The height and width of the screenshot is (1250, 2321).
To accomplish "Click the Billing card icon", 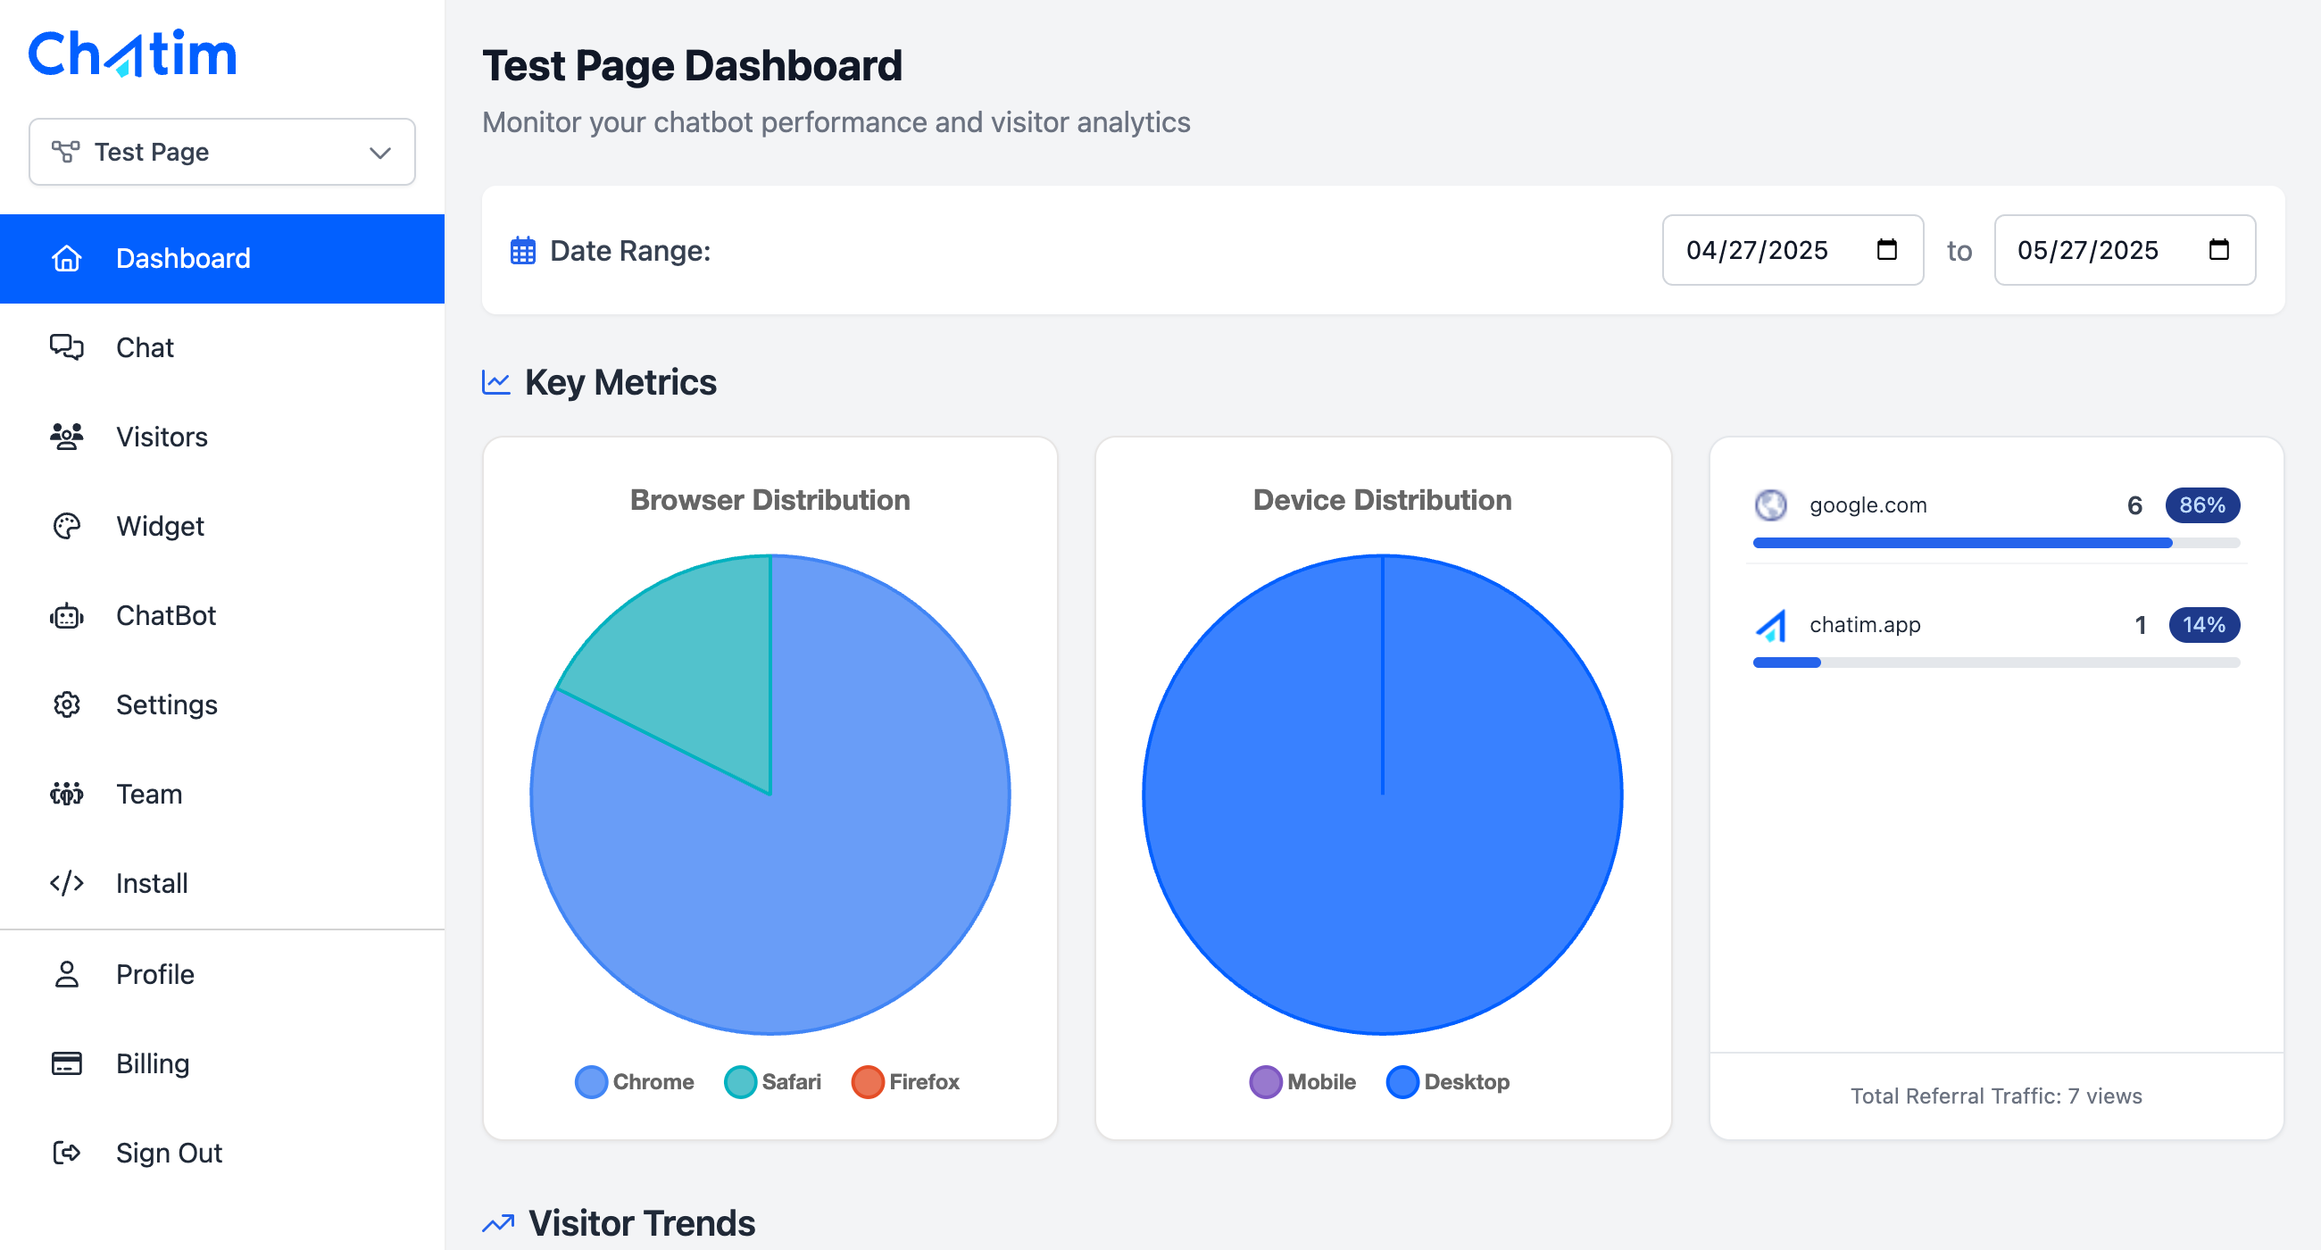I will click(67, 1063).
